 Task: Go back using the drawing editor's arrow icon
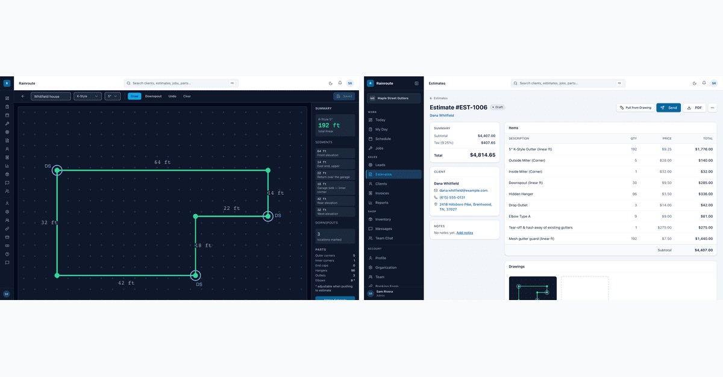coord(23,96)
